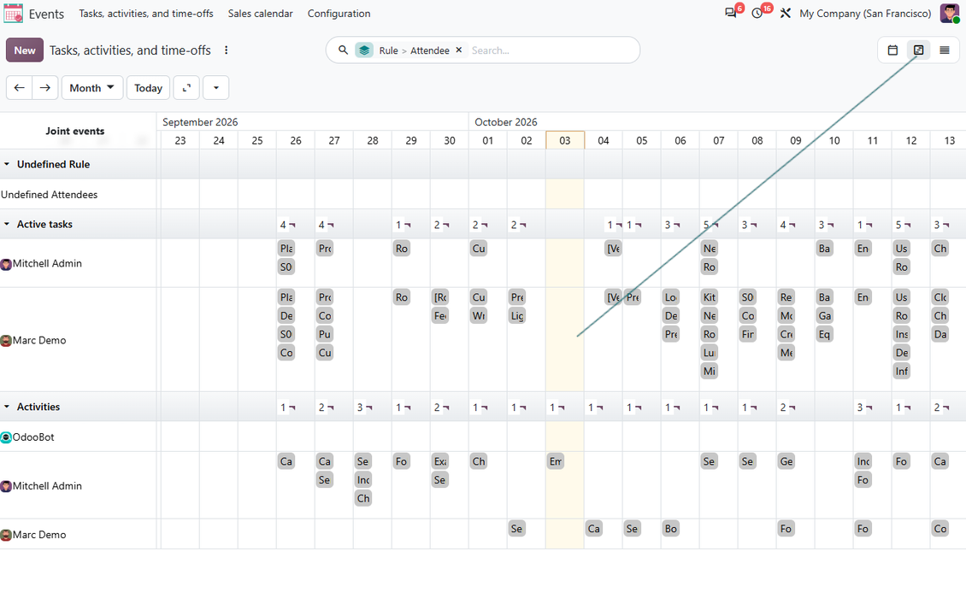Open the Eq pill on day 10
This screenshot has height=604, width=966.
click(x=824, y=334)
